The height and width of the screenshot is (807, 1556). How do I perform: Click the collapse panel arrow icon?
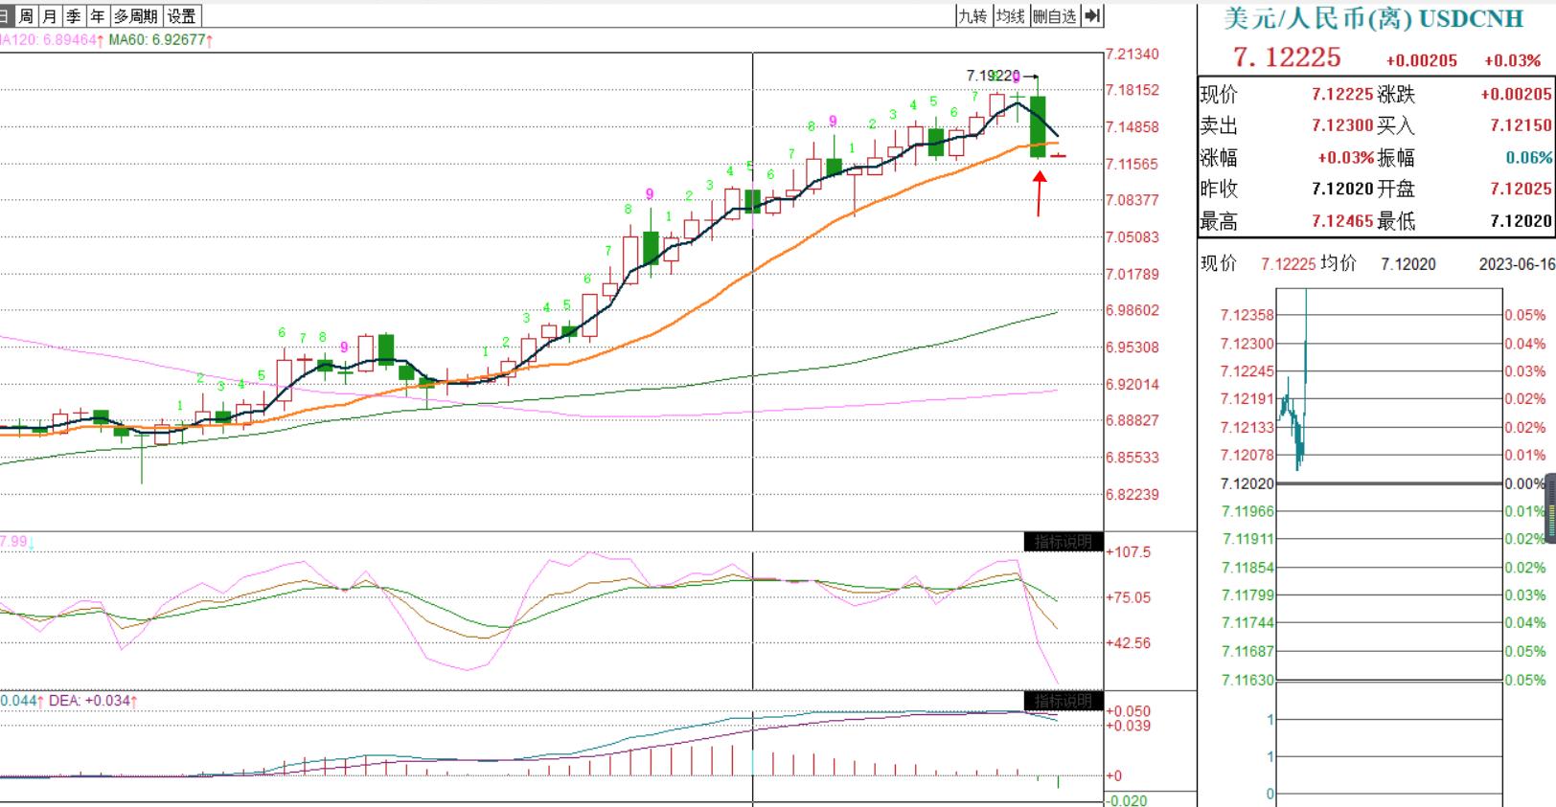tap(1092, 15)
